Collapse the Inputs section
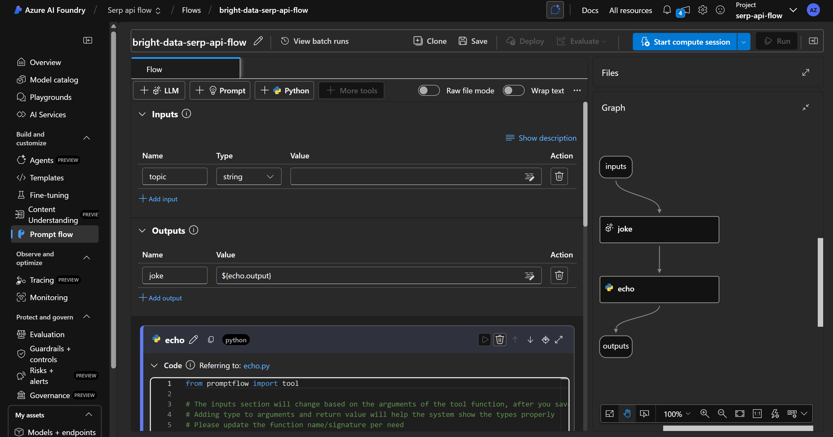Screen dimensions: 833x437 point(142,114)
